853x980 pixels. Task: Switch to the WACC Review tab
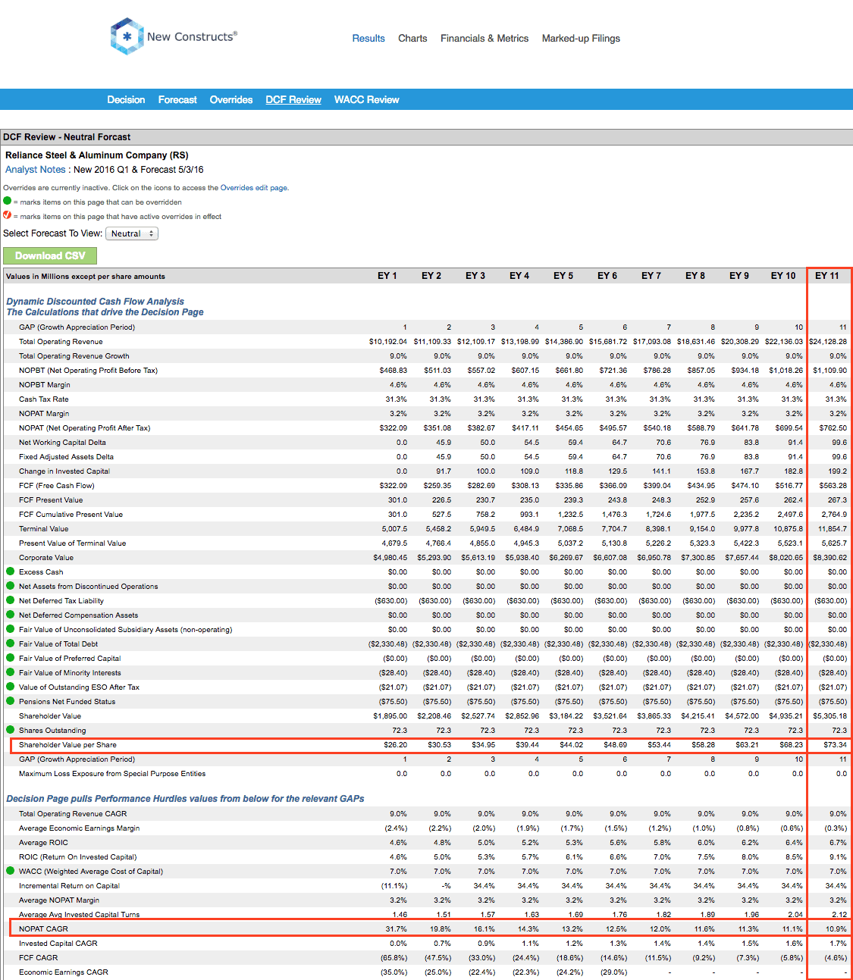367,99
